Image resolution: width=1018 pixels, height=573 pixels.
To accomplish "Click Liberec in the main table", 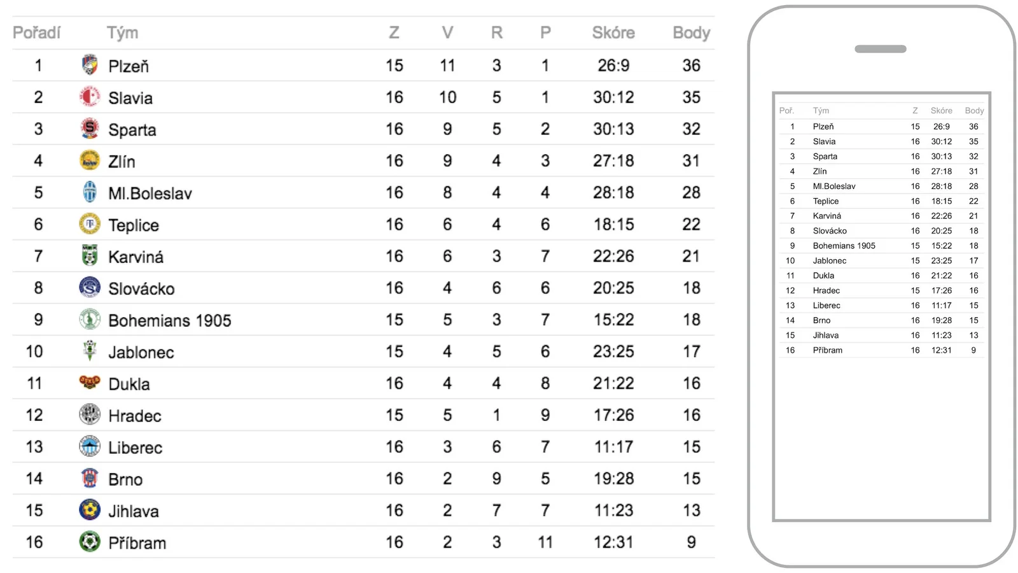I will pyautogui.click(x=135, y=448).
